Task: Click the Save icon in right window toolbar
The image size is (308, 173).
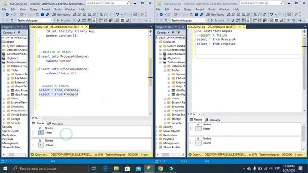Action: click(x=196, y=15)
